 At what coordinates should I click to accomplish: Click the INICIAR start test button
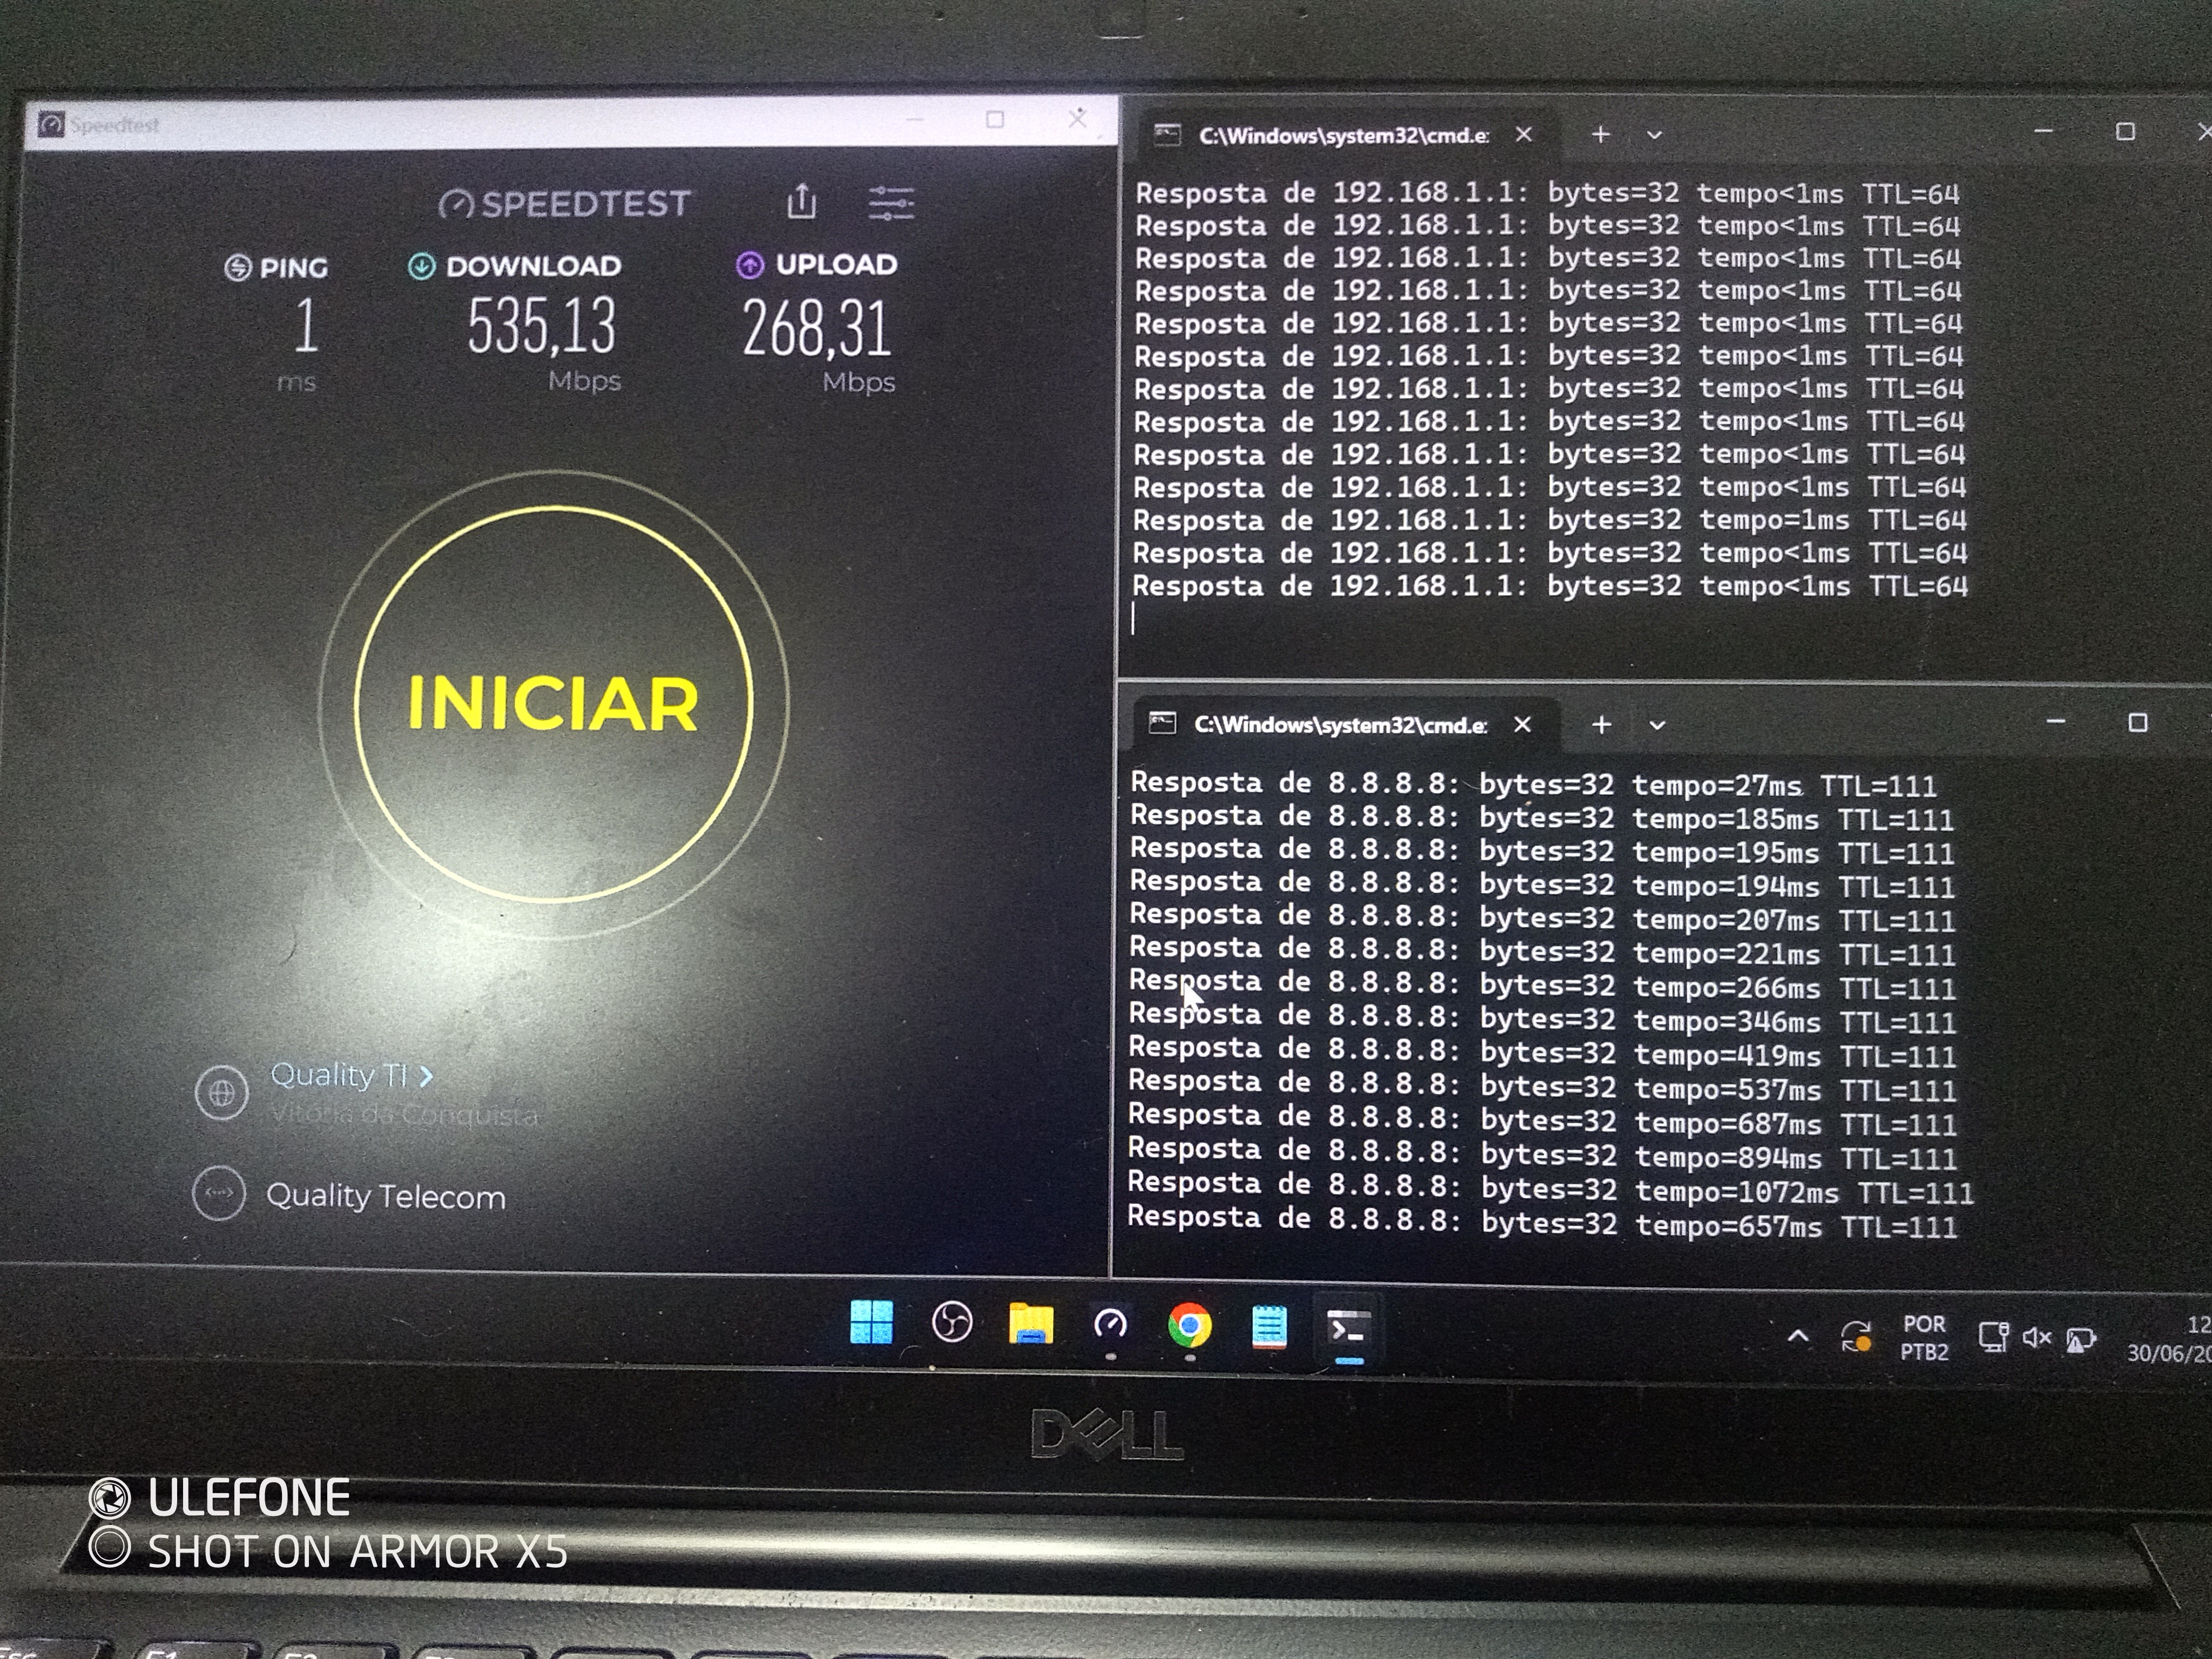coord(553,703)
